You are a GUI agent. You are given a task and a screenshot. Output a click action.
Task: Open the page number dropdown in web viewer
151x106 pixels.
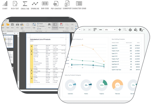pos(80,29)
